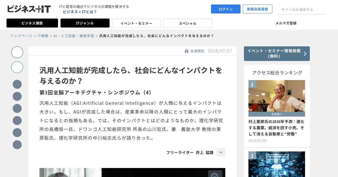Go to メルマガ登録
The height and width of the screenshot is (177, 338).
286,23
